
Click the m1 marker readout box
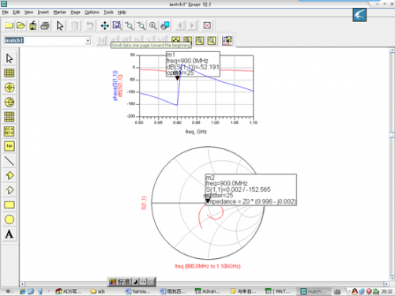[x=193, y=64]
